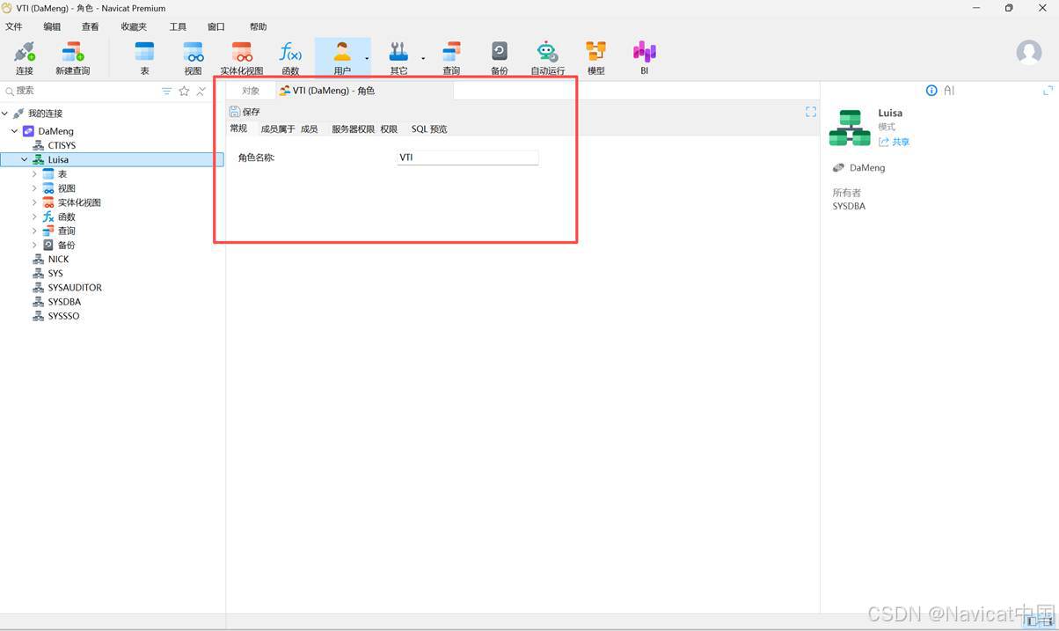Open the 收藏夹 menu
This screenshot has width=1059, height=631.
(x=134, y=27)
